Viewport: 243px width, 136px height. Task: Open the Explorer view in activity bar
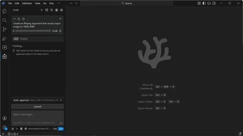[x=5, y=11]
